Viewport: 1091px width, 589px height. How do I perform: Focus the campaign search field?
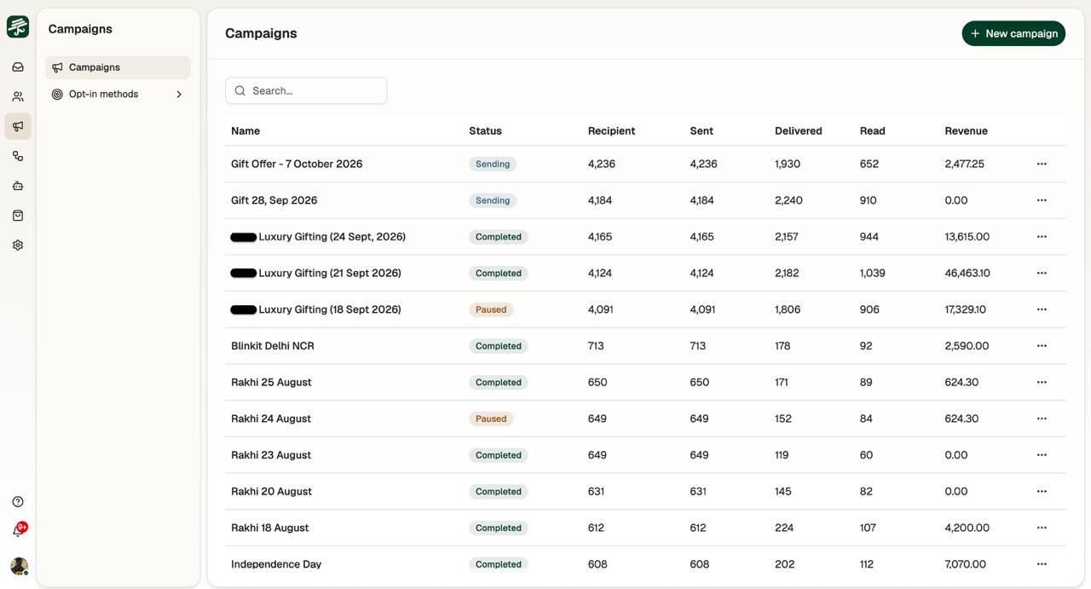(x=306, y=91)
